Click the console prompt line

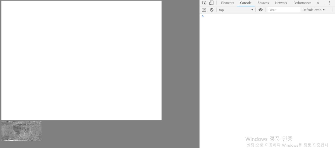point(268,16)
